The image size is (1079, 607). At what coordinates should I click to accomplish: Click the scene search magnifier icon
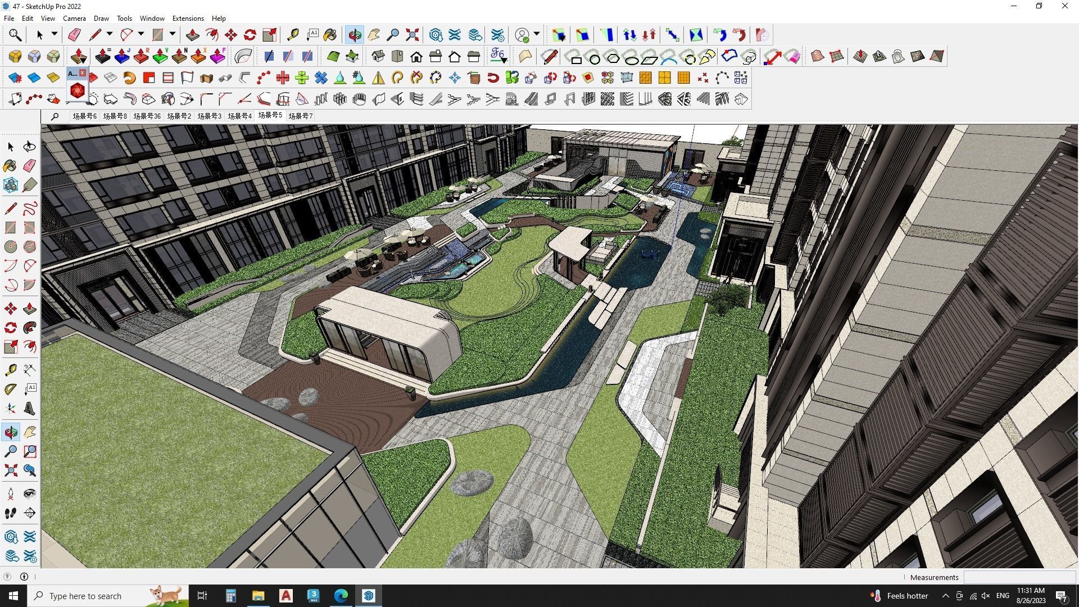click(x=55, y=116)
